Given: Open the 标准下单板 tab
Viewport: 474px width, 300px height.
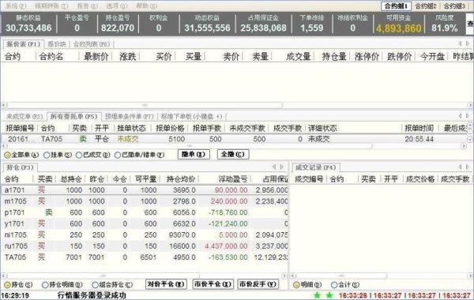Looking at the screenshot, I should tap(192, 116).
